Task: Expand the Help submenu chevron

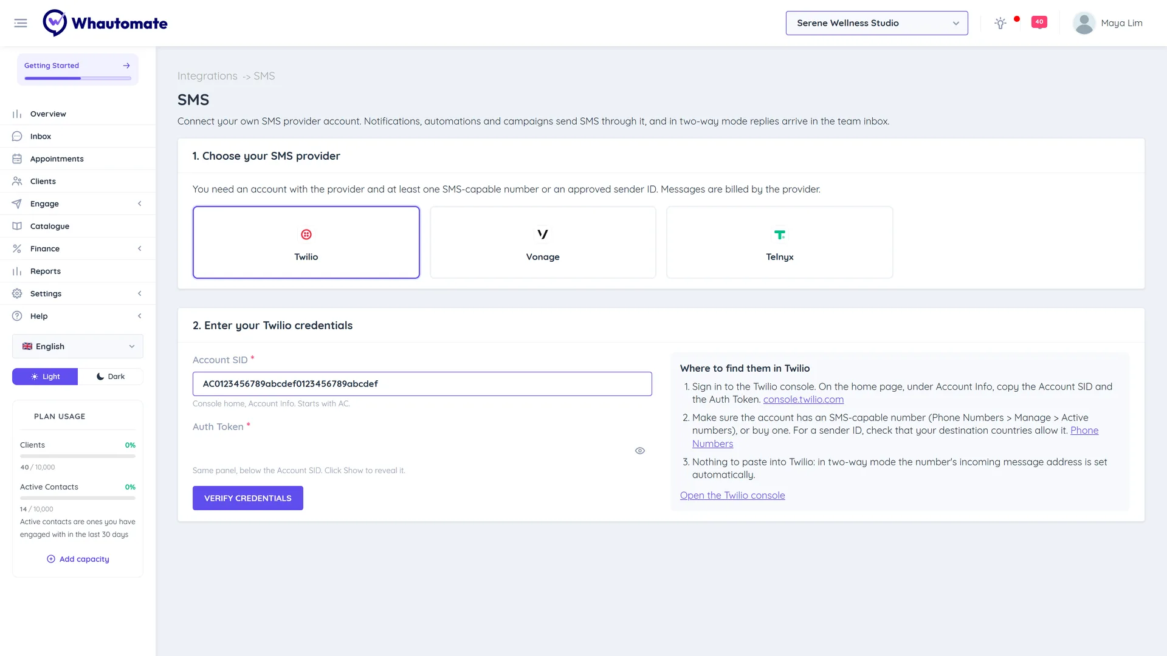Action: 140,316
